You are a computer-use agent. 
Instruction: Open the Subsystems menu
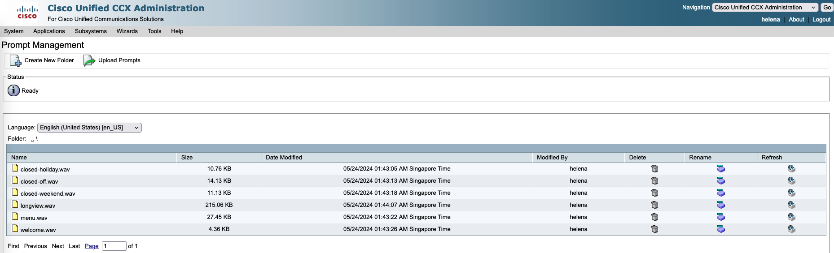tap(91, 31)
